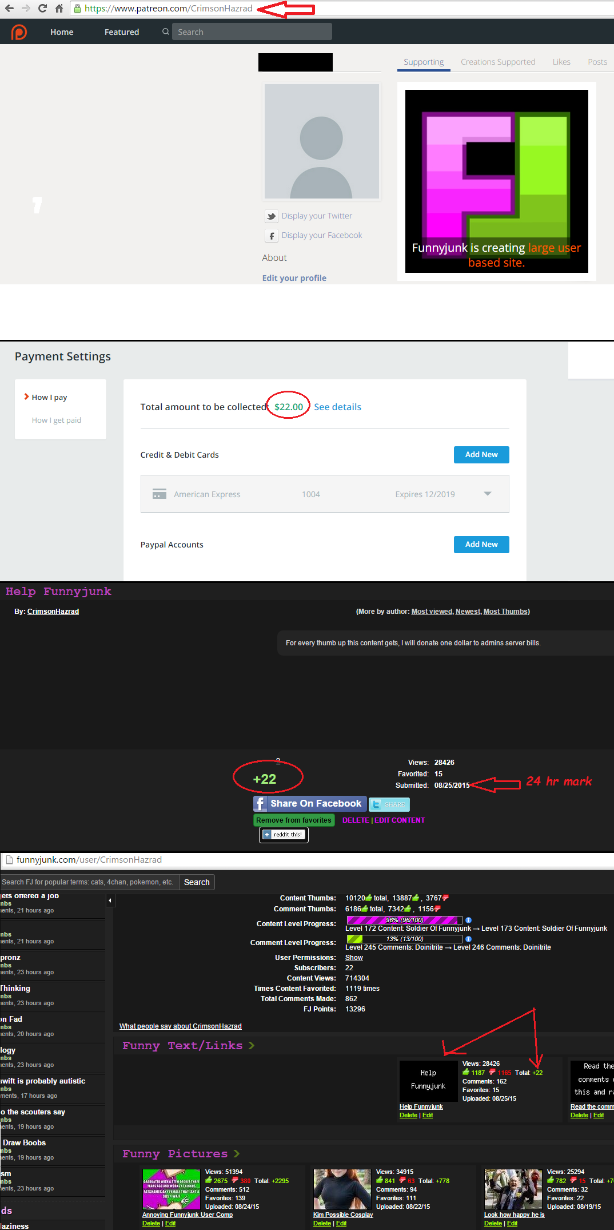Screen dimensions: 614x1230
Task: Click the browser reload icon
Action: pyautogui.click(x=42, y=9)
